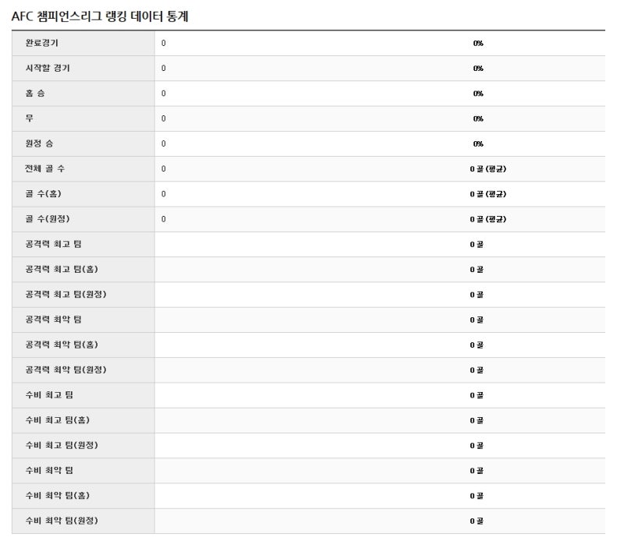Click the '전체 골 수' row label
Screen dimensions: 624x541
[45, 169]
